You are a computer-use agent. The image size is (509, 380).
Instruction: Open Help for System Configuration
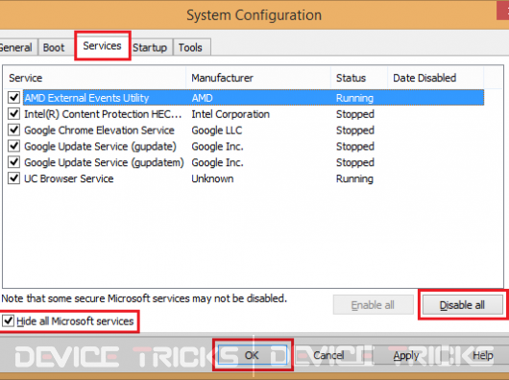click(483, 355)
